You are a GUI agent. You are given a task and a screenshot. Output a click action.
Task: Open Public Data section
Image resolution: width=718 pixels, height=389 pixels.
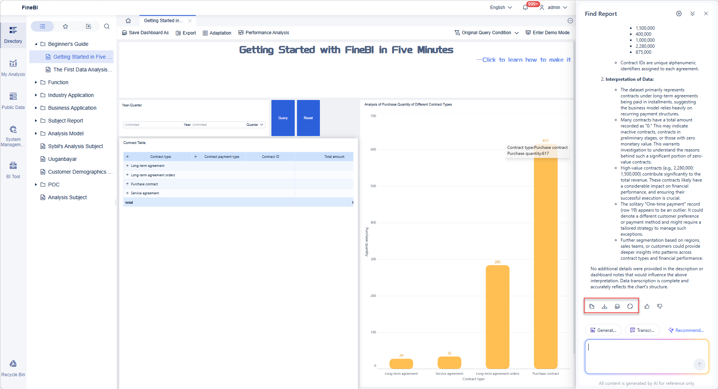click(x=13, y=101)
